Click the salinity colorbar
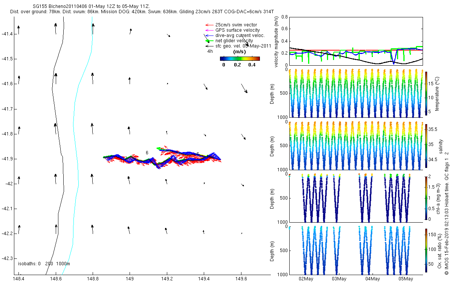The width and height of the screenshot is (452, 283). click(x=426, y=146)
